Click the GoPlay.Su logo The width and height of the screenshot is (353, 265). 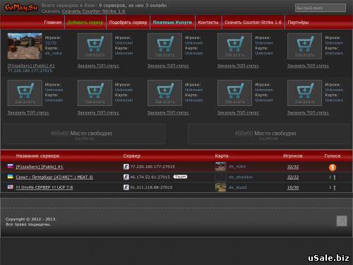click(x=21, y=8)
